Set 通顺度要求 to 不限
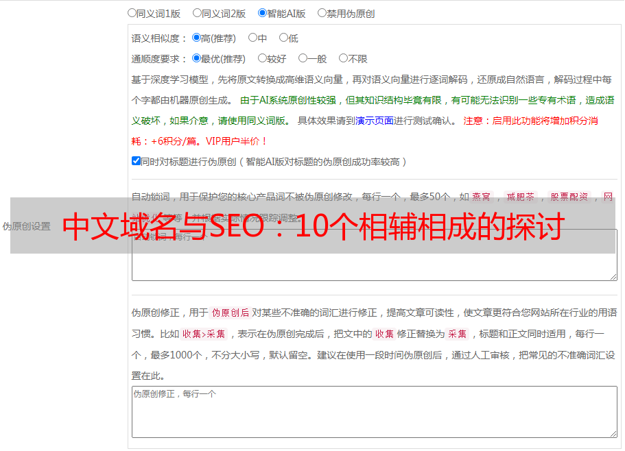 (343, 58)
